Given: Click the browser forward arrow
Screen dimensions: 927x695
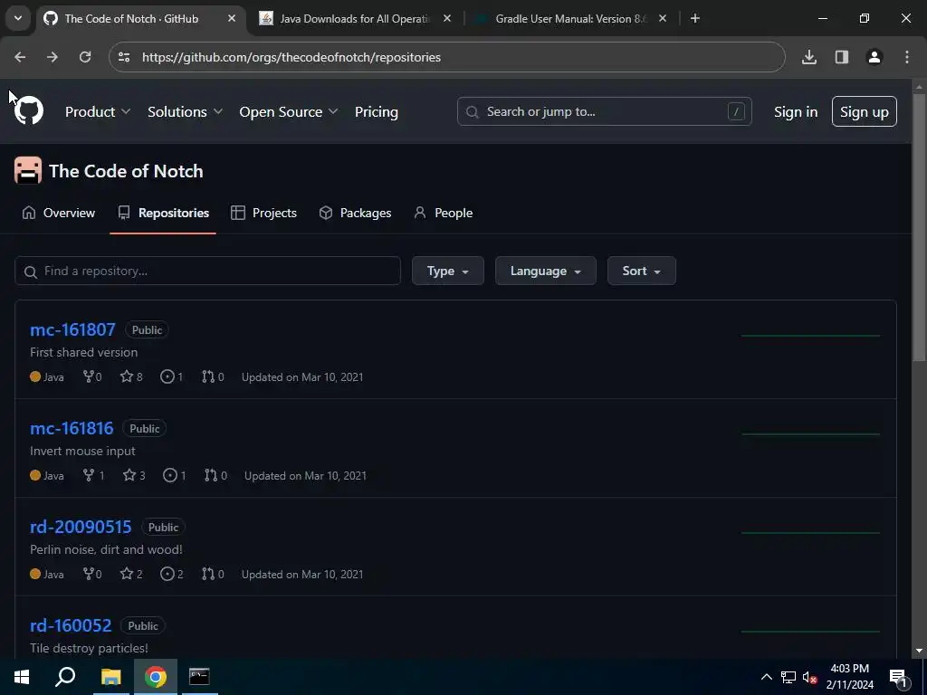Looking at the screenshot, I should [x=53, y=57].
